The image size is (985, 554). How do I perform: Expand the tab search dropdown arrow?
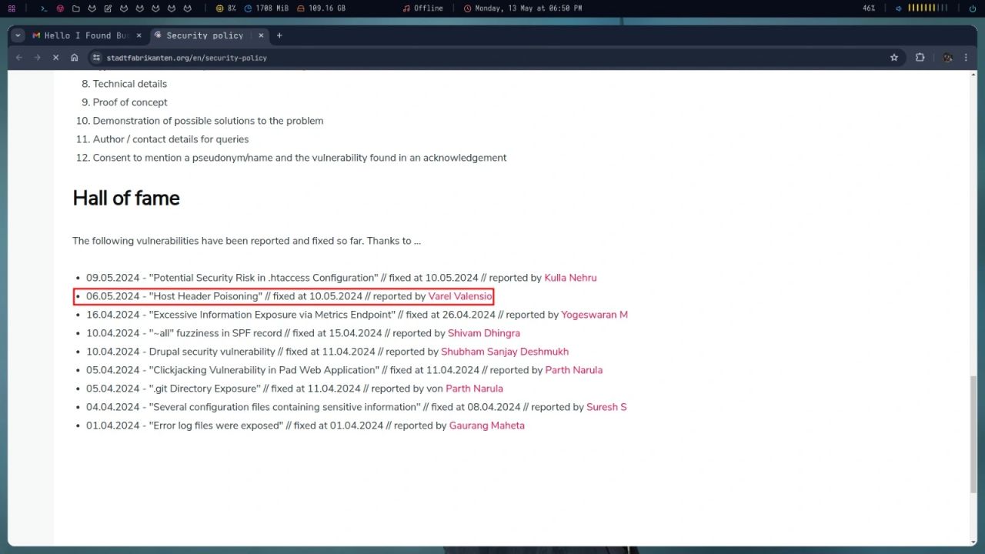18,35
